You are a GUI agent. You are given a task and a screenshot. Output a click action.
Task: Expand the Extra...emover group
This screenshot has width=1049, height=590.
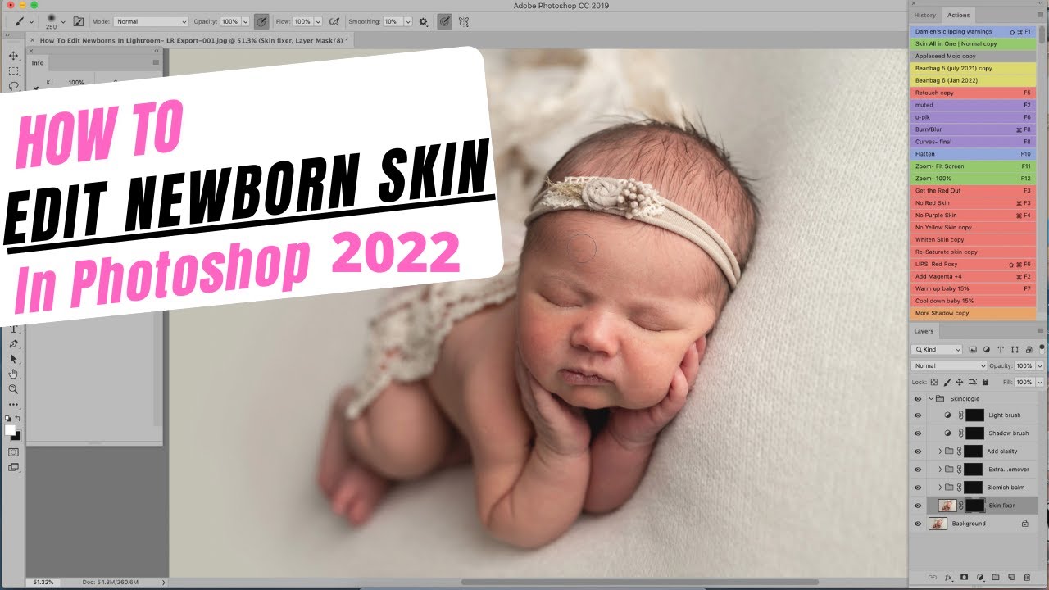click(940, 470)
